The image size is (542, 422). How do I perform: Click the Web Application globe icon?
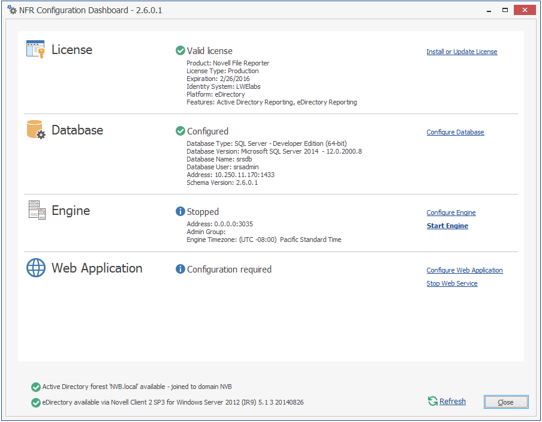pos(36,268)
